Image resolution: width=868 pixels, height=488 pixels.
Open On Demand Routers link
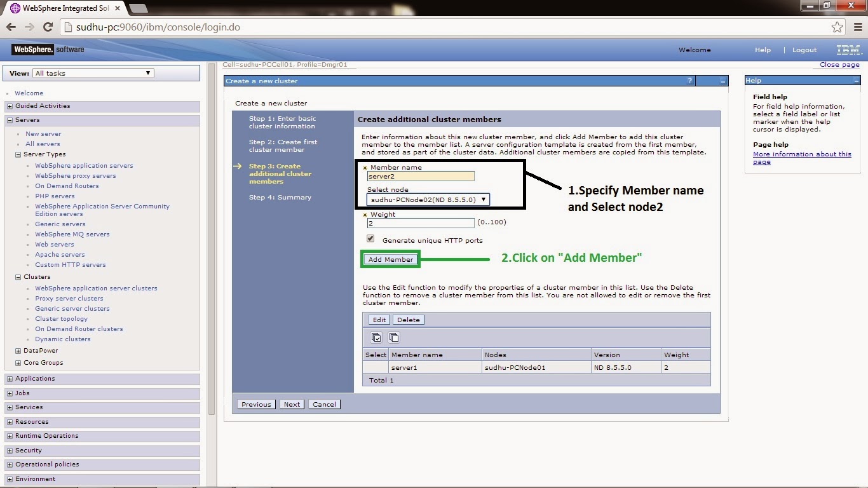(67, 186)
